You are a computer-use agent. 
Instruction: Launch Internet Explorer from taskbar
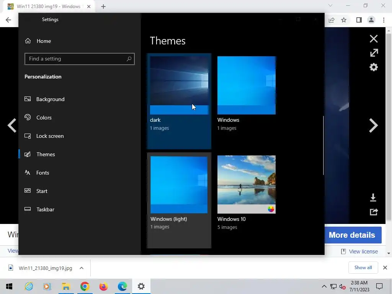tap(29, 286)
